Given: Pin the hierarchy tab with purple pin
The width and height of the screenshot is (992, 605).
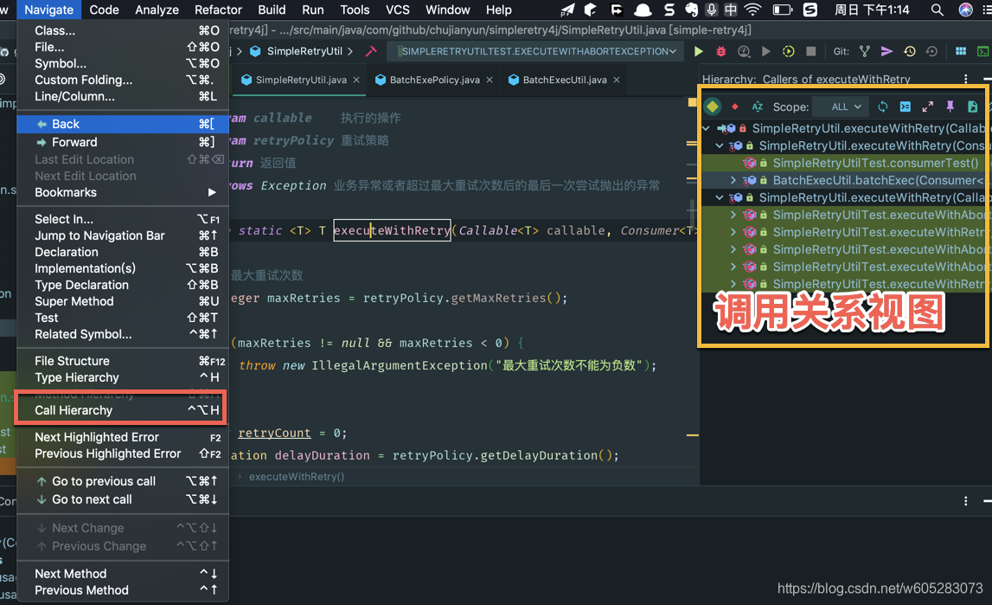Looking at the screenshot, I should click(950, 107).
